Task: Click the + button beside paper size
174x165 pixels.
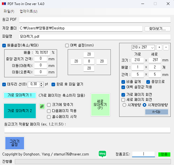Action: tap(159, 47)
